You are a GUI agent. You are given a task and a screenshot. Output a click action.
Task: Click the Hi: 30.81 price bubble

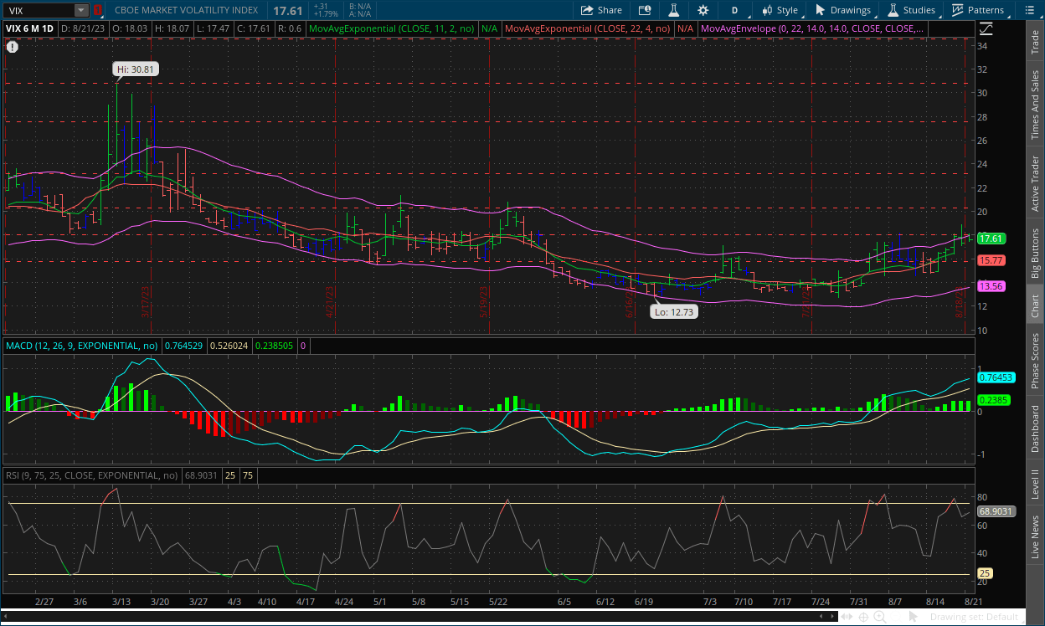click(136, 69)
